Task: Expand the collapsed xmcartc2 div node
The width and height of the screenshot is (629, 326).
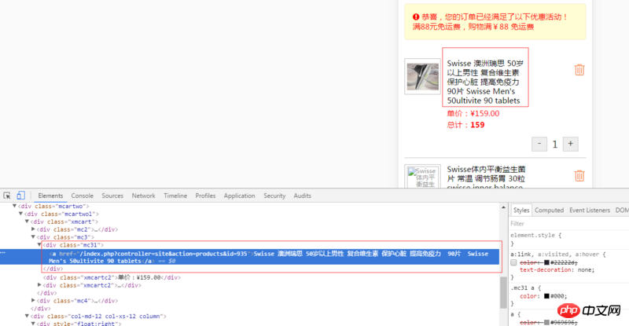Action: 39,285
